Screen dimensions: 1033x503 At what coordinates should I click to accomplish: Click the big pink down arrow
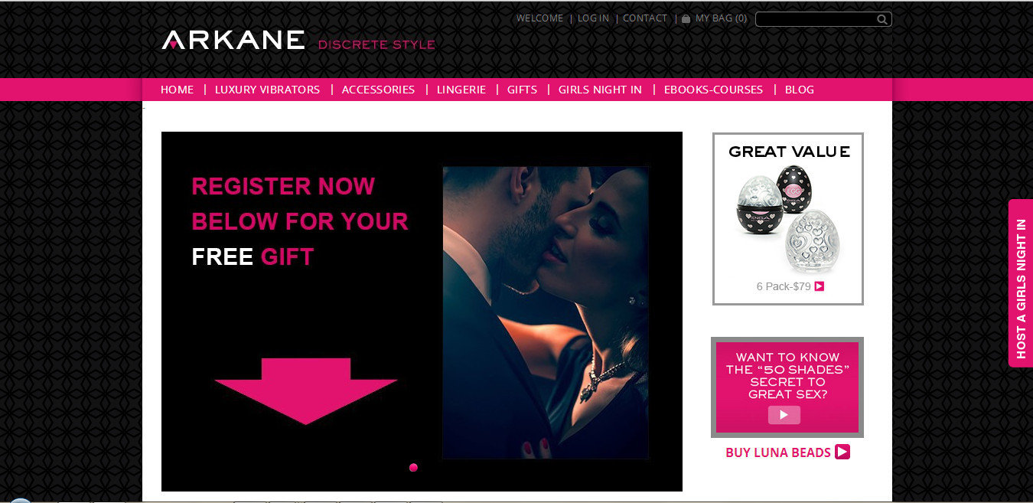point(305,391)
